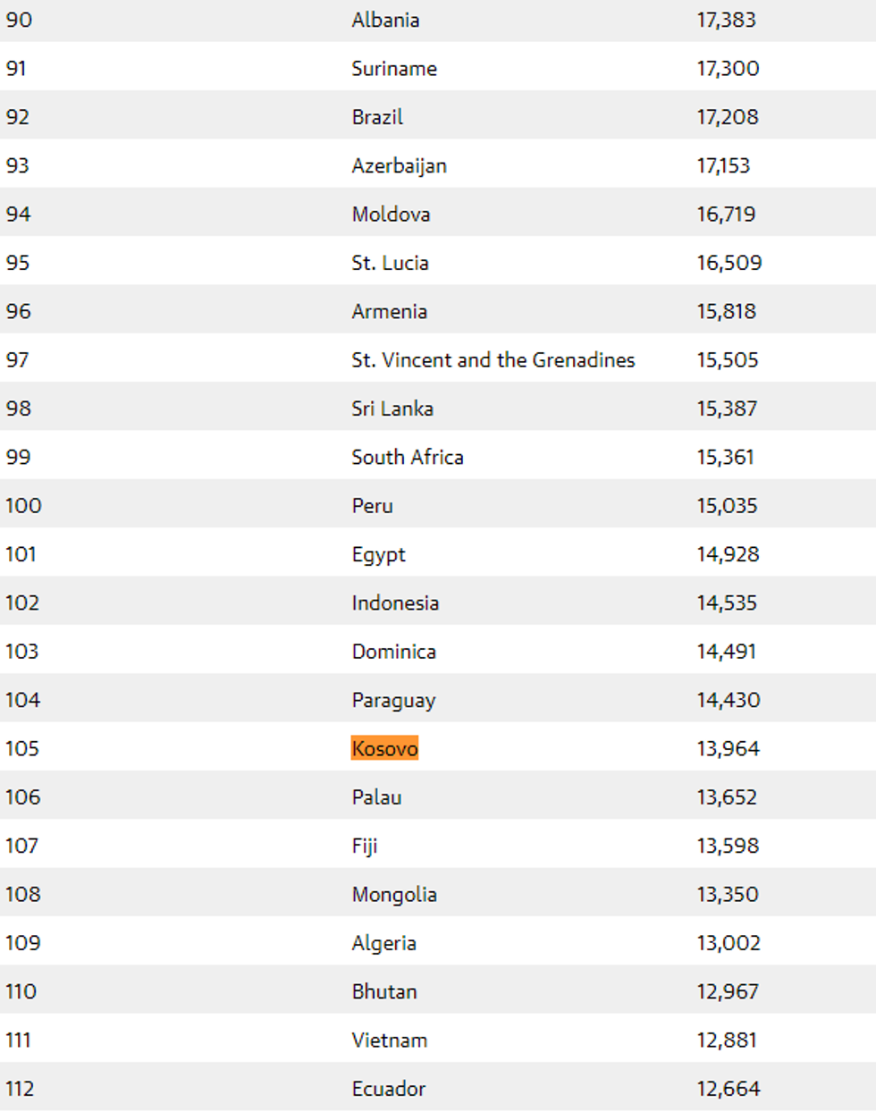Click the Sri Lanka entry

tap(392, 409)
